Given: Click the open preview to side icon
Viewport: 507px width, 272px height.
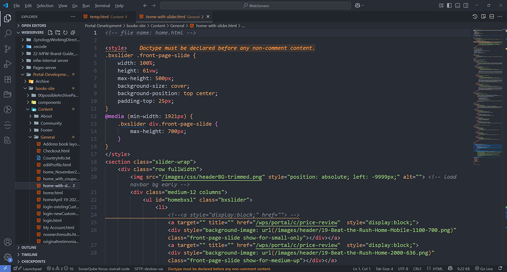Looking at the screenshot, I should [483, 17].
